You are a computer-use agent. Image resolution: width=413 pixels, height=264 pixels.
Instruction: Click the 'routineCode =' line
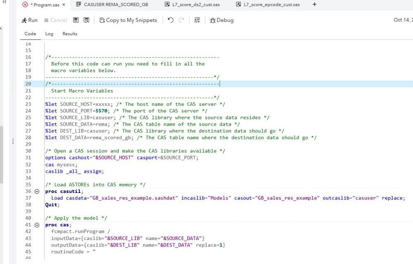click(73, 252)
